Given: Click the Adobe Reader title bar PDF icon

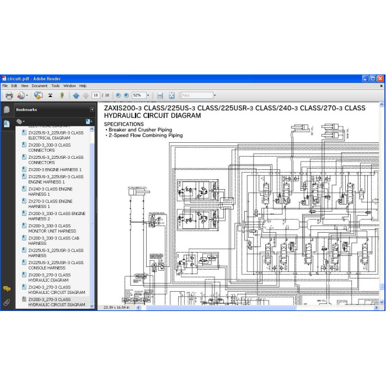Looking at the screenshot, I should (x=4, y=79).
